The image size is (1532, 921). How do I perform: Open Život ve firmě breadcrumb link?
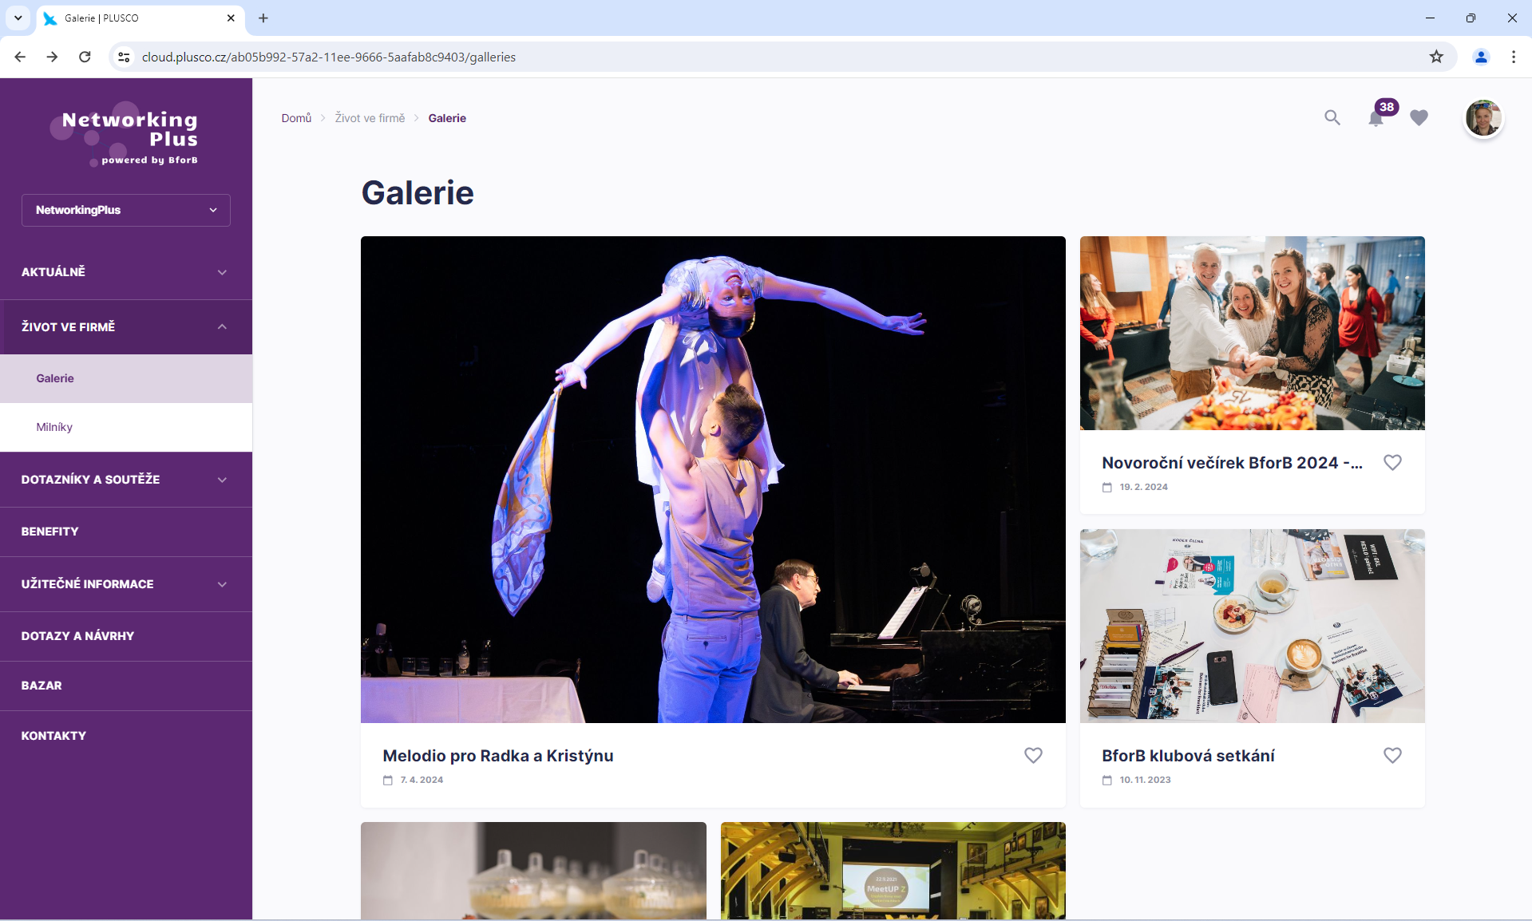tap(370, 118)
